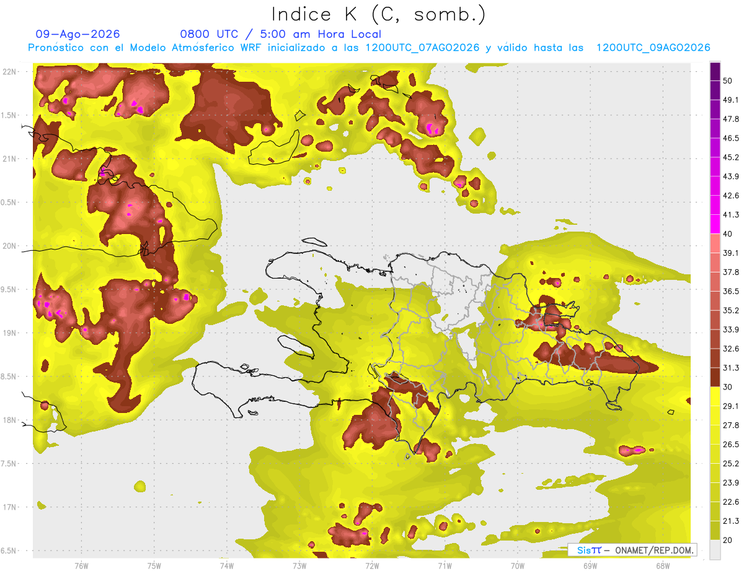Click the legend value '35.2'
Image resolution: width=744 pixels, height=574 pixels.
731,310
